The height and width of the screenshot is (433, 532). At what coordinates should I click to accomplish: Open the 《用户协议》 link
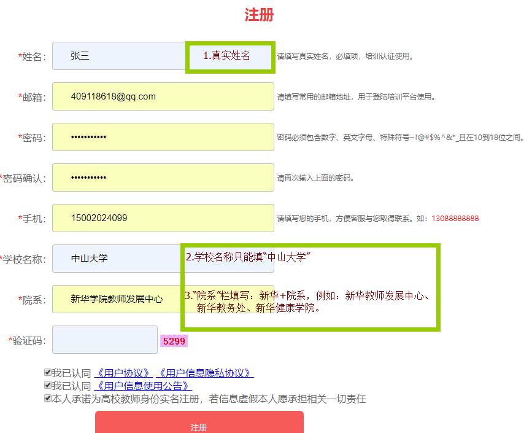[x=123, y=373]
